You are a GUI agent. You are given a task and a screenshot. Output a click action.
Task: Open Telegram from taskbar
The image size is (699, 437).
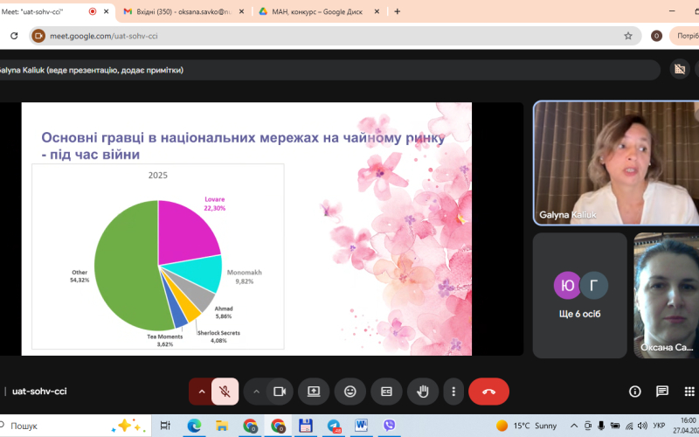[334, 426]
